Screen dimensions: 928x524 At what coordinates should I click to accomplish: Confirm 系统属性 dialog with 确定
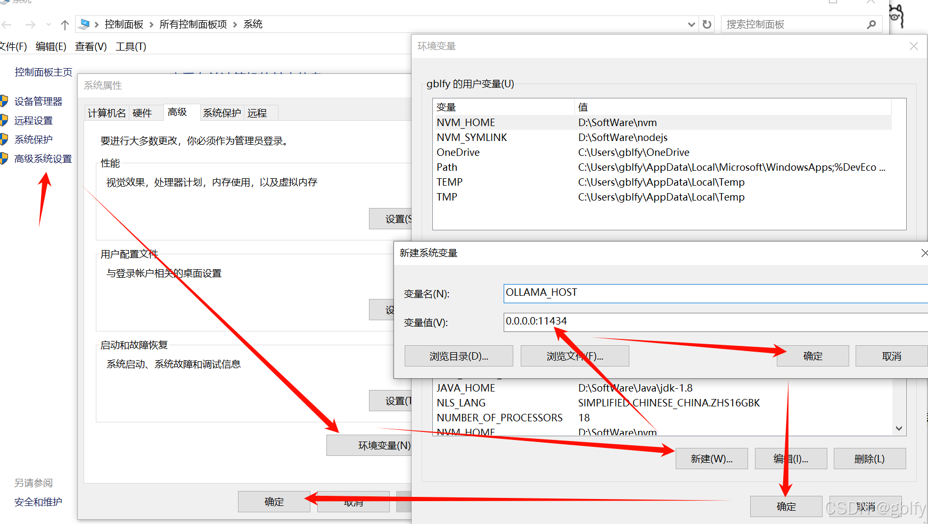274,502
